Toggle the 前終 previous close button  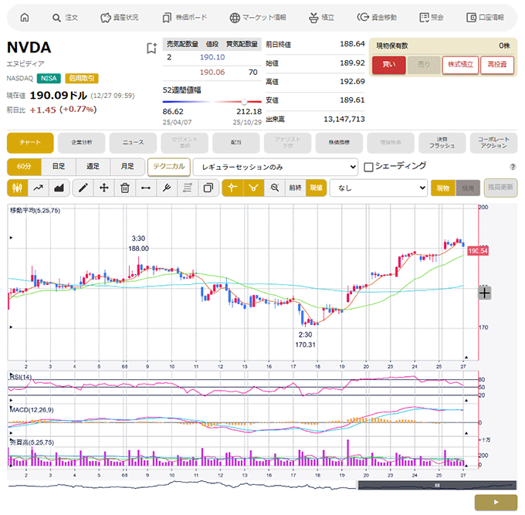[x=296, y=188]
